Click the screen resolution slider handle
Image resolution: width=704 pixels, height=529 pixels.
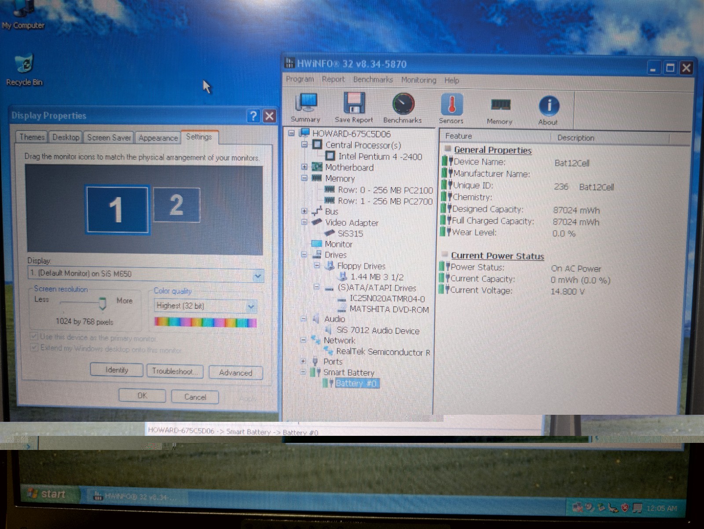[103, 303]
